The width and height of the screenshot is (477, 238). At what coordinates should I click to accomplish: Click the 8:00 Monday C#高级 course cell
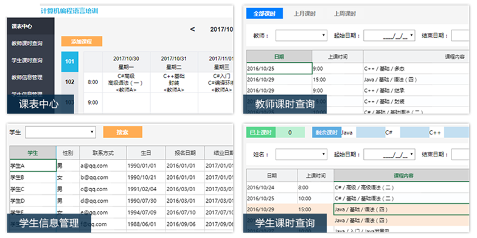[x=126, y=83]
